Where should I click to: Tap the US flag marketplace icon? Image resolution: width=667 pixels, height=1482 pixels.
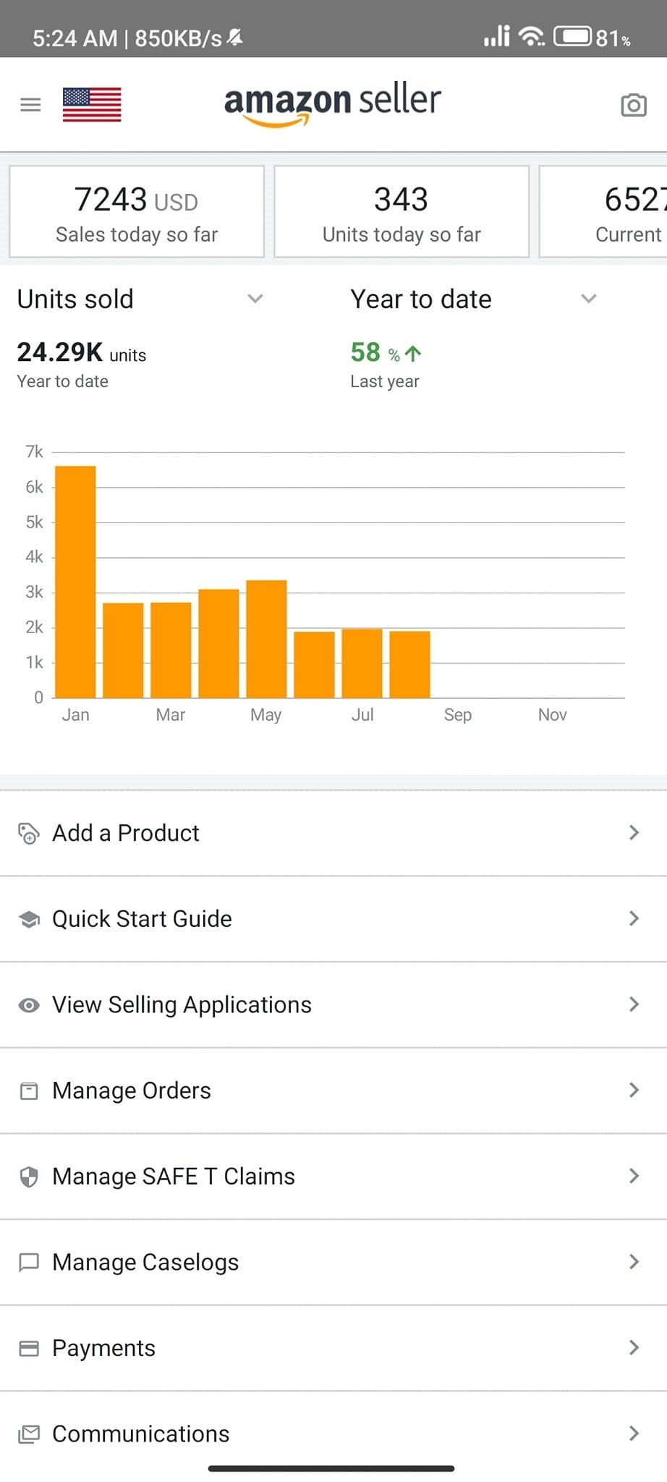tap(92, 105)
